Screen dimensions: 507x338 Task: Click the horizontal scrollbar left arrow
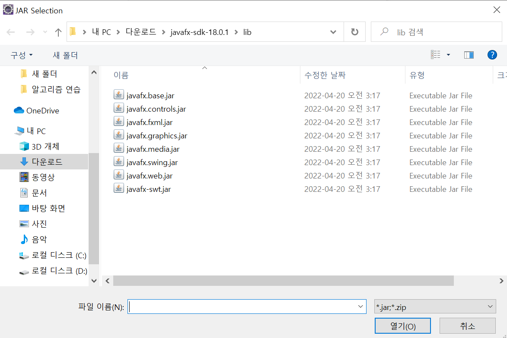[x=108, y=281]
